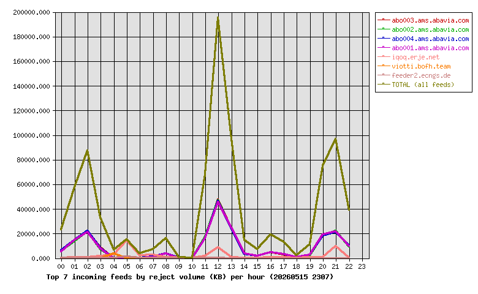Click the hour 00 x-axis label
The width and height of the screenshot is (478, 294).
(61, 266)
